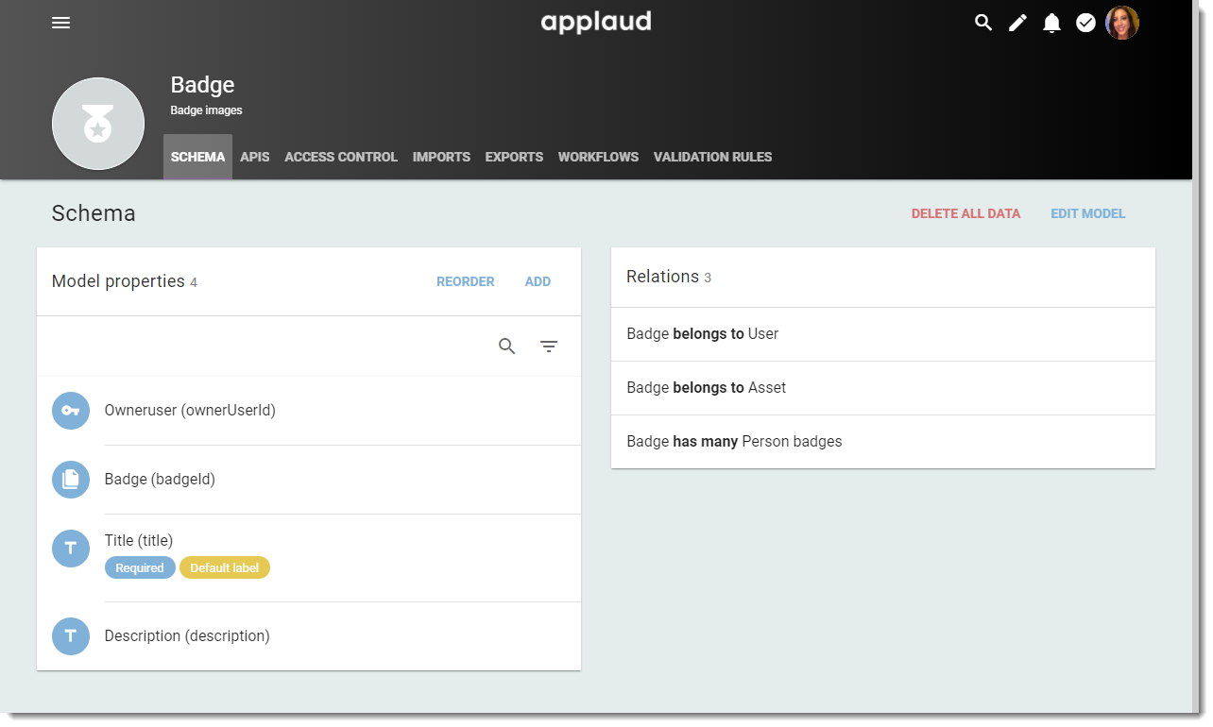The image size is (1213, 727).
Task: Open the user profile avatar
Action: 1122,23
